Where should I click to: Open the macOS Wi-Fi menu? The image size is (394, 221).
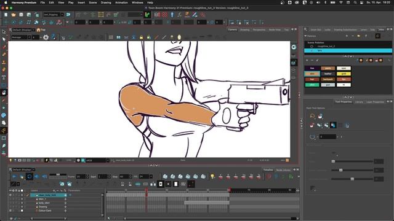click(340, 2)
